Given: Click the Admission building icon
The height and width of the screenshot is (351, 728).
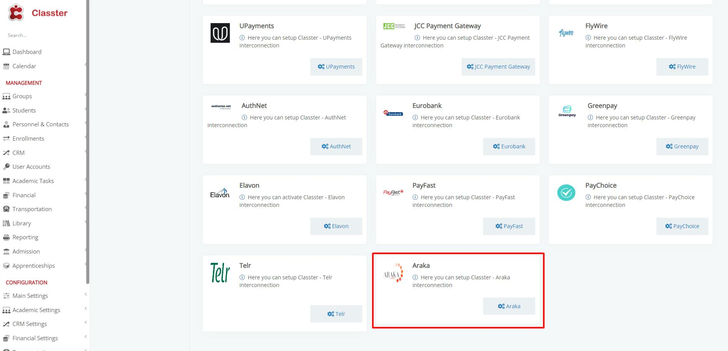Looking at the screenshot, I should (x=6, y=252).
